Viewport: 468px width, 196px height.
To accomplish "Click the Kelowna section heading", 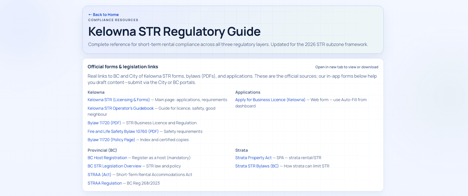I will pos(96,92).
